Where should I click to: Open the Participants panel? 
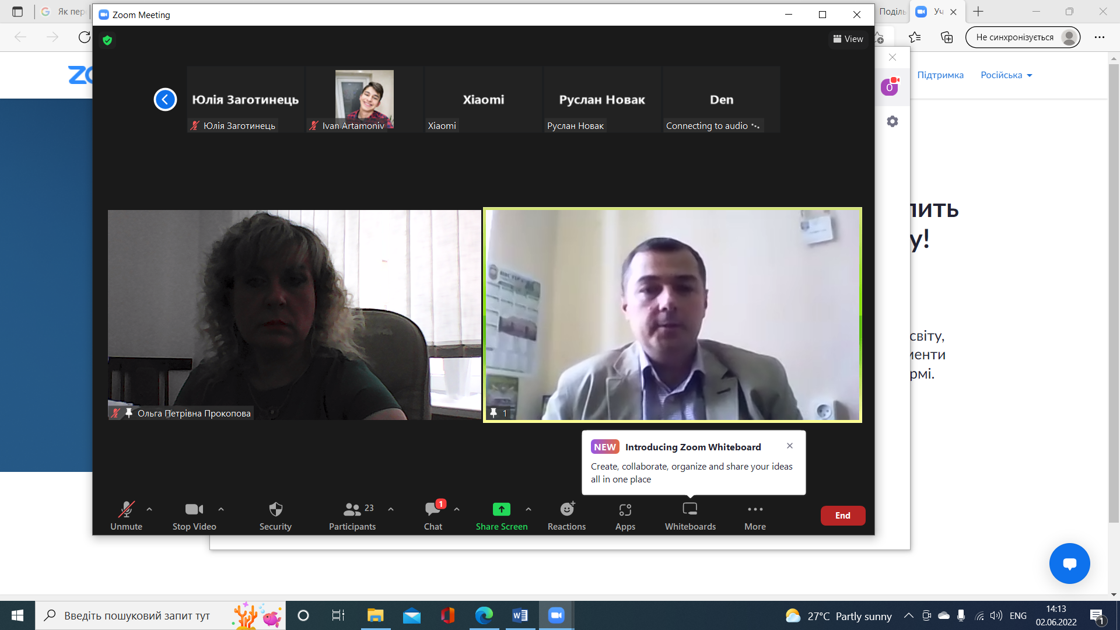click(352, 516)
